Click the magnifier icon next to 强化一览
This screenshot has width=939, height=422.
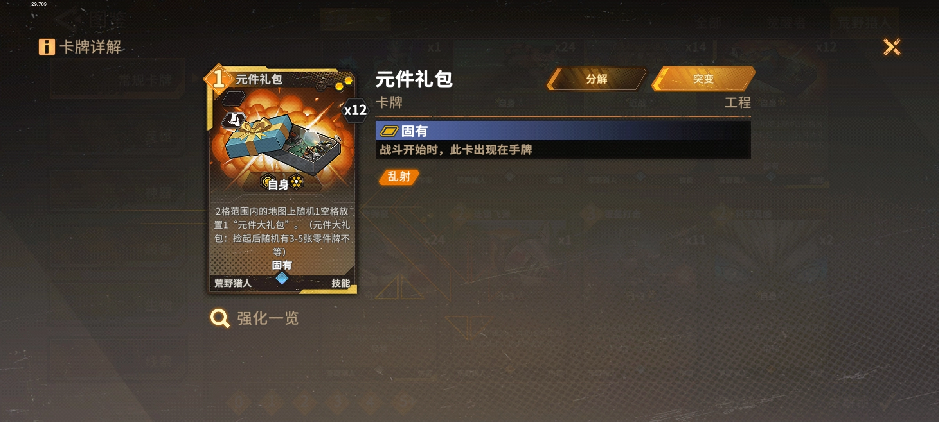[x=219, y=318]
